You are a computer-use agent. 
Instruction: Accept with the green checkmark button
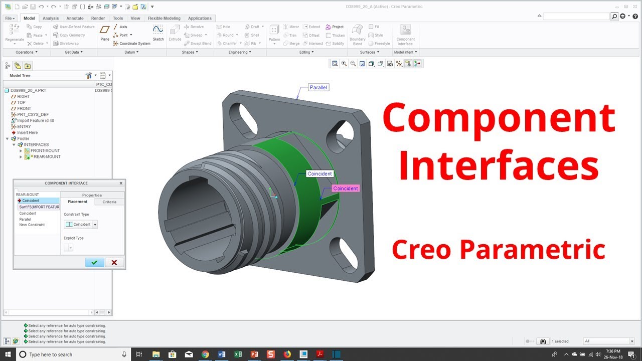(x=95, y=262)
